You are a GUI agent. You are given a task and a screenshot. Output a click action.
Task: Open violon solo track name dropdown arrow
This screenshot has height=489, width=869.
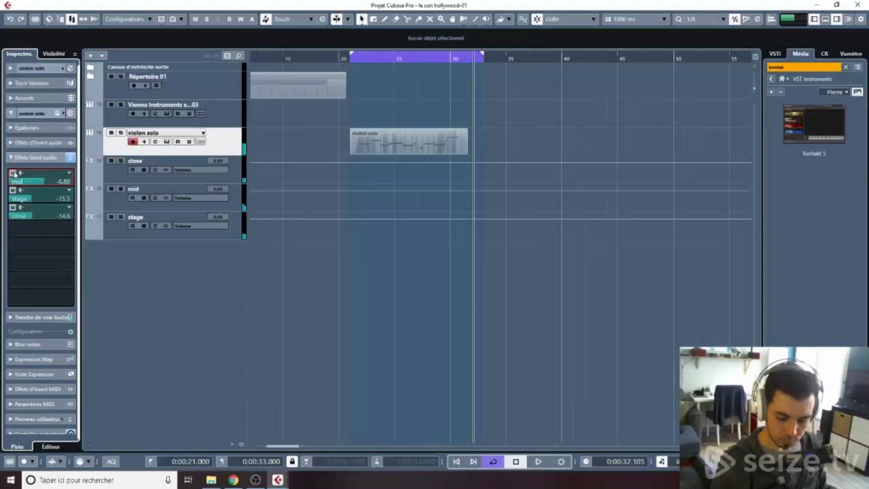click(x=203, y=133)
